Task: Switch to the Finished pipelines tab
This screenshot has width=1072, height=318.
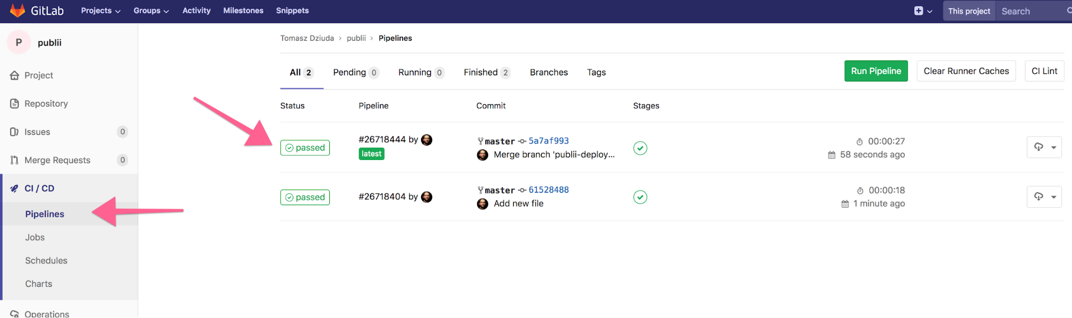Action: (x=486, y=72)
